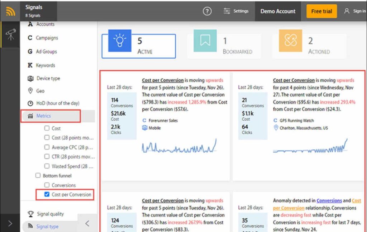Screen dimensions: 367x232
Task: Click the Device type icon
Action: tap(30, 78)
